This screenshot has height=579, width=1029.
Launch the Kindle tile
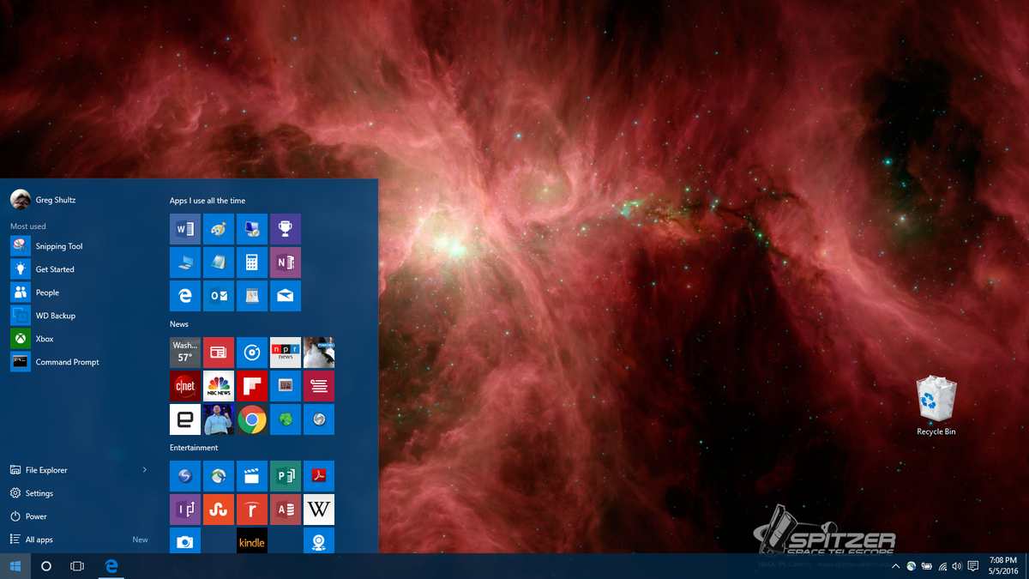[252, 542]
